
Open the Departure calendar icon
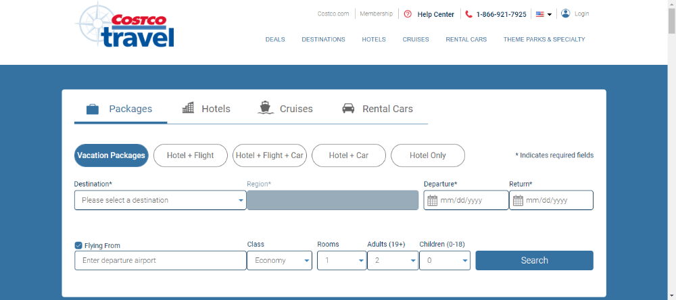[x=433, y=201]
